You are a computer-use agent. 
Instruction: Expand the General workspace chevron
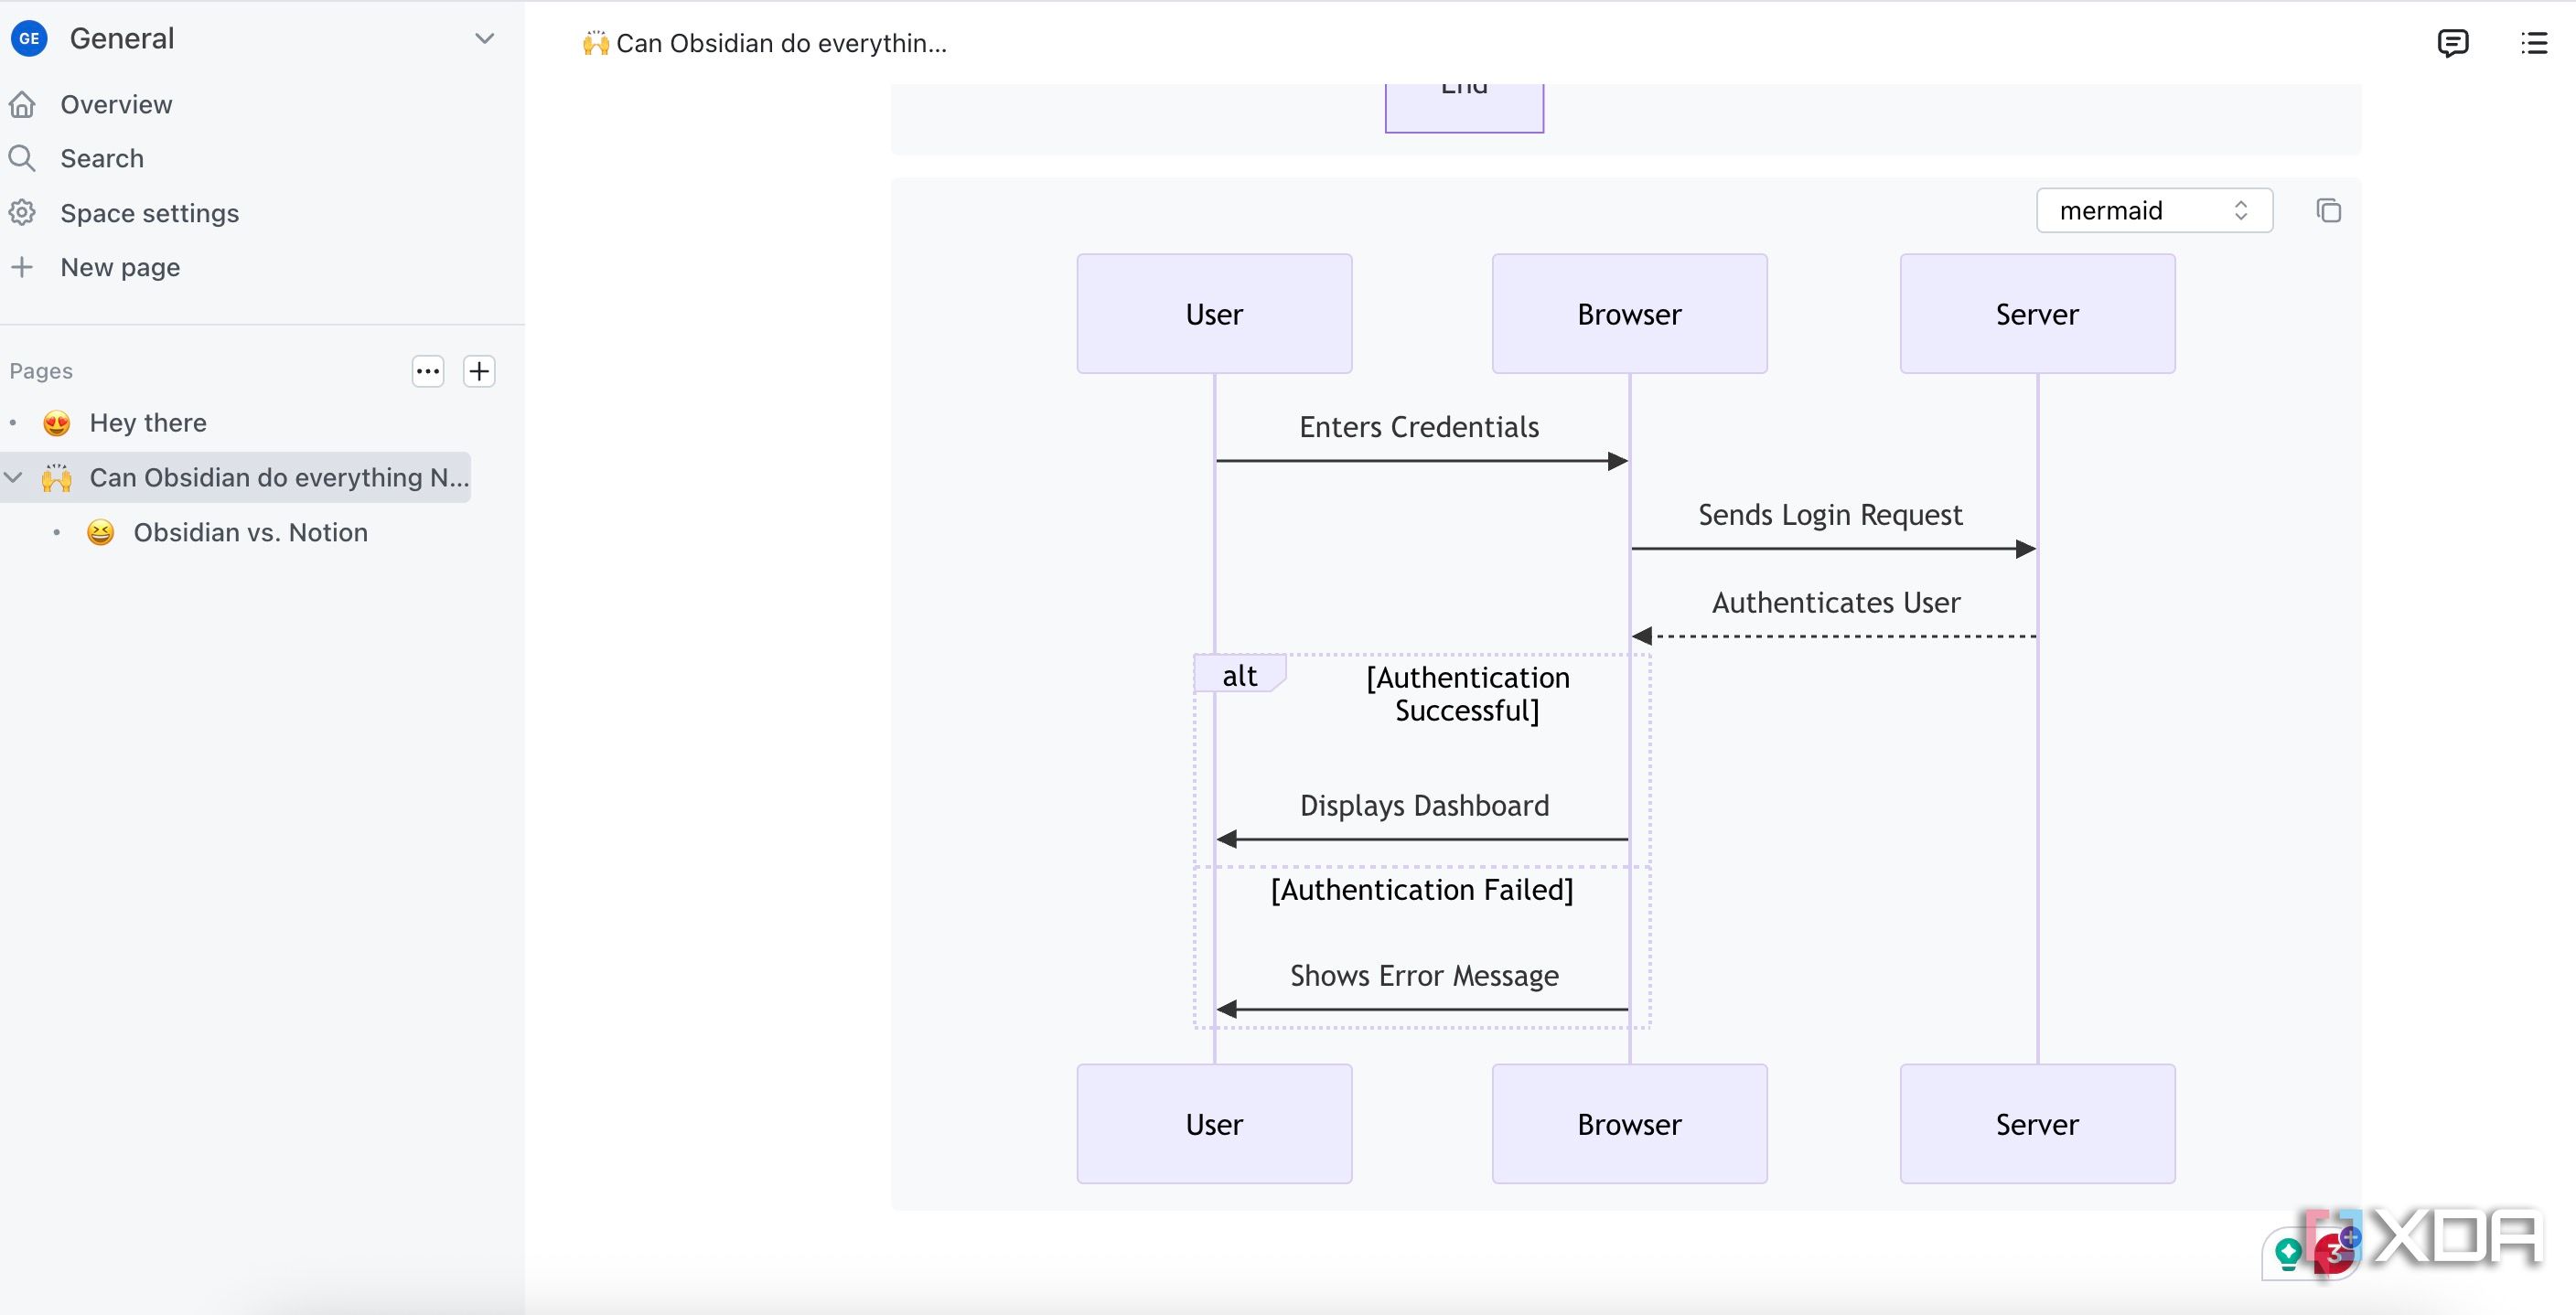[x=485, y=39]
